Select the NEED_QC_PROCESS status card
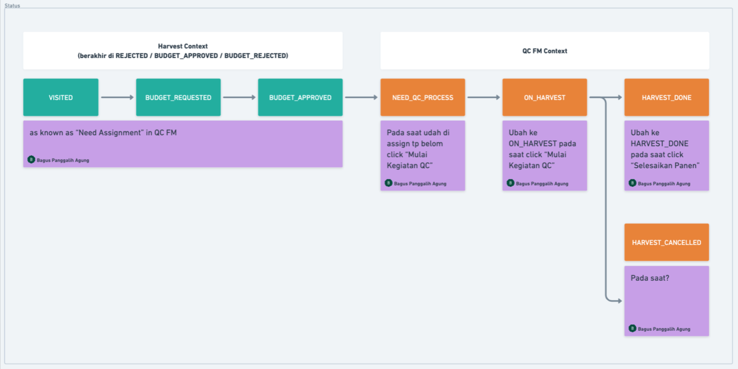738x369 pixels. [423, 97]
